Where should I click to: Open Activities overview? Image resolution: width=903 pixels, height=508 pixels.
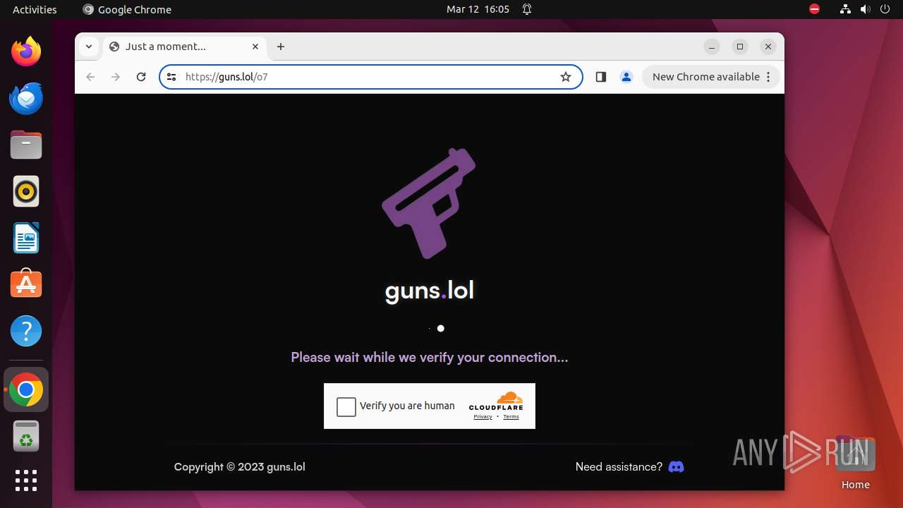coord(35,9)
